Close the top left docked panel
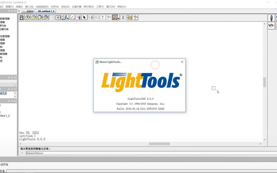The image size is (277, 173). (15, 11)
